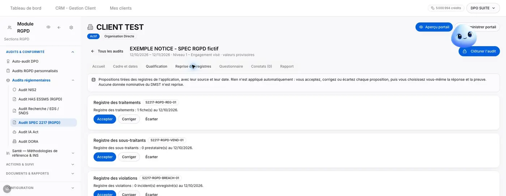This screenshot has height=196, width=506.
Task: Click the scales icon of Audits réglementaires
Action: [8, 80]
